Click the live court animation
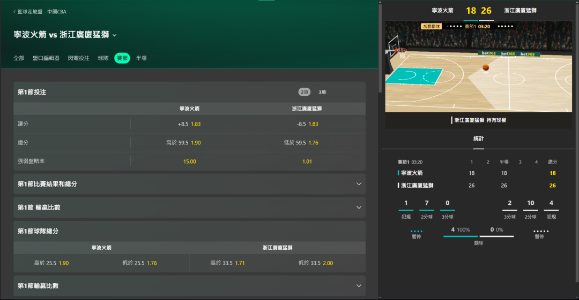 tap(479, 67)
